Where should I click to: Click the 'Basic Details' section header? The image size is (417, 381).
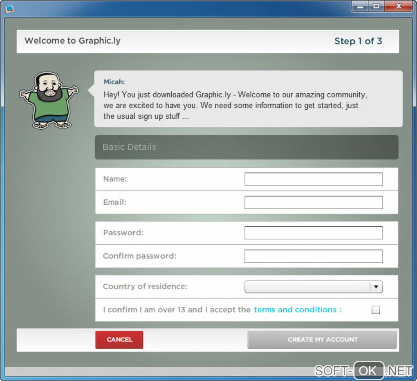pyautogui.click(x=247, y=147)
